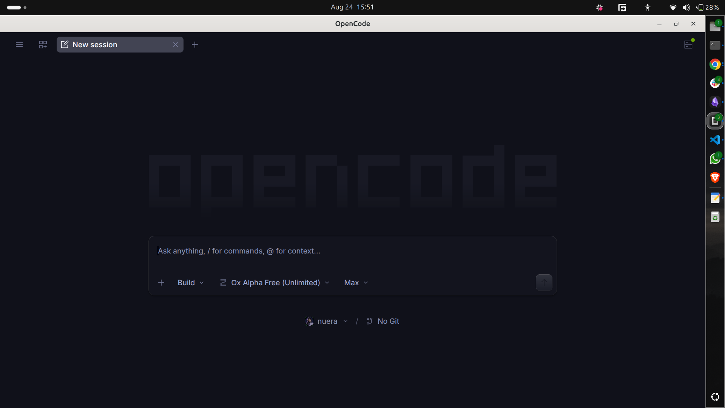725x408 pixels.
Task: Toggle the right side panel icon
Action: tap(688, 44)
